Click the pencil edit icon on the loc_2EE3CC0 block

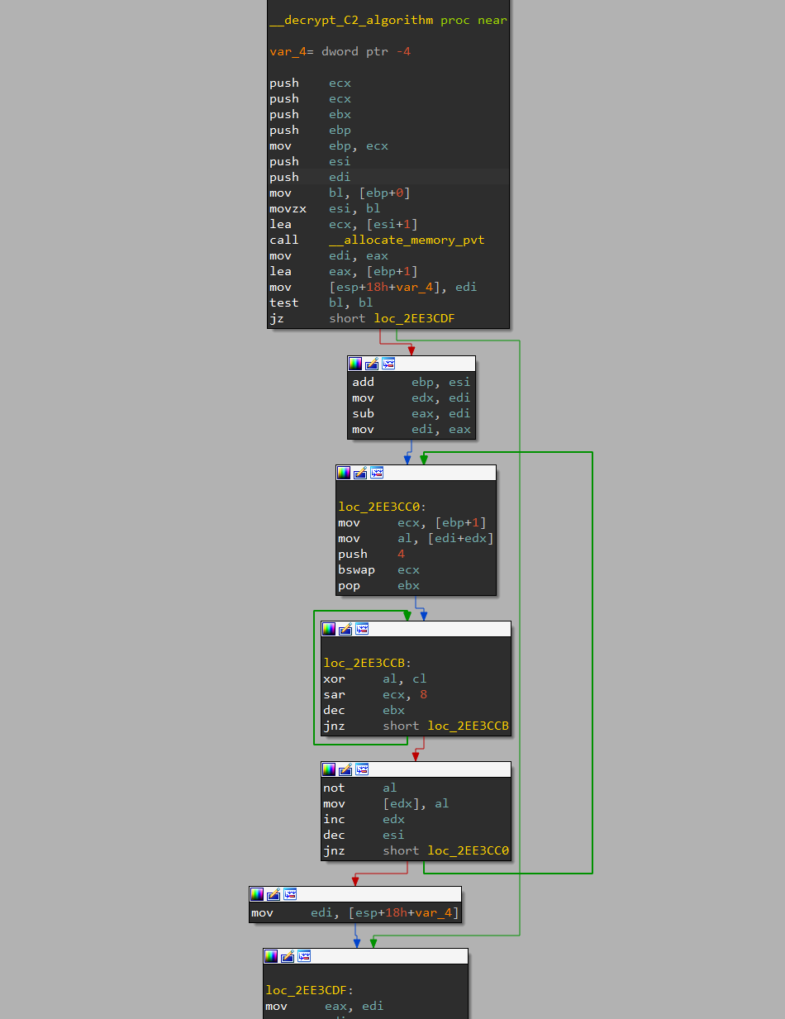tap(360, 473)
